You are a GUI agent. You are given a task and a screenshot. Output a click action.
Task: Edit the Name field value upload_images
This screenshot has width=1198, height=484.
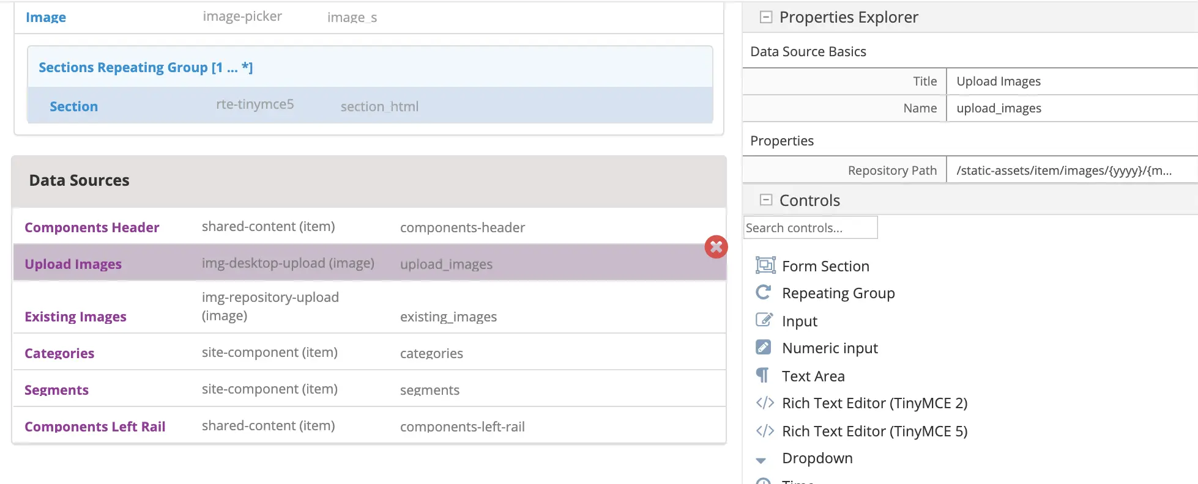pos(1072,108)
